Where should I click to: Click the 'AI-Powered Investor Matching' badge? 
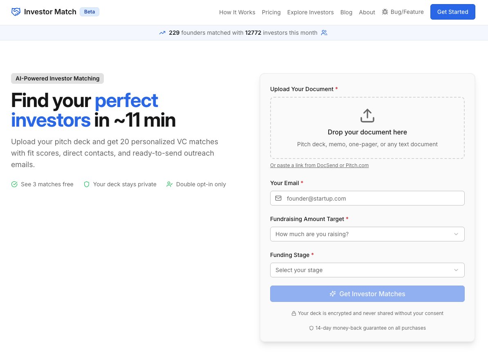point(58,78)
